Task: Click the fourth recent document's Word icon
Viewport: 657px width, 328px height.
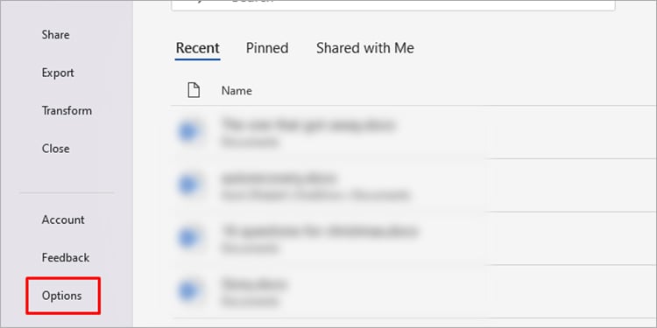Action: (x=187, y=290)
